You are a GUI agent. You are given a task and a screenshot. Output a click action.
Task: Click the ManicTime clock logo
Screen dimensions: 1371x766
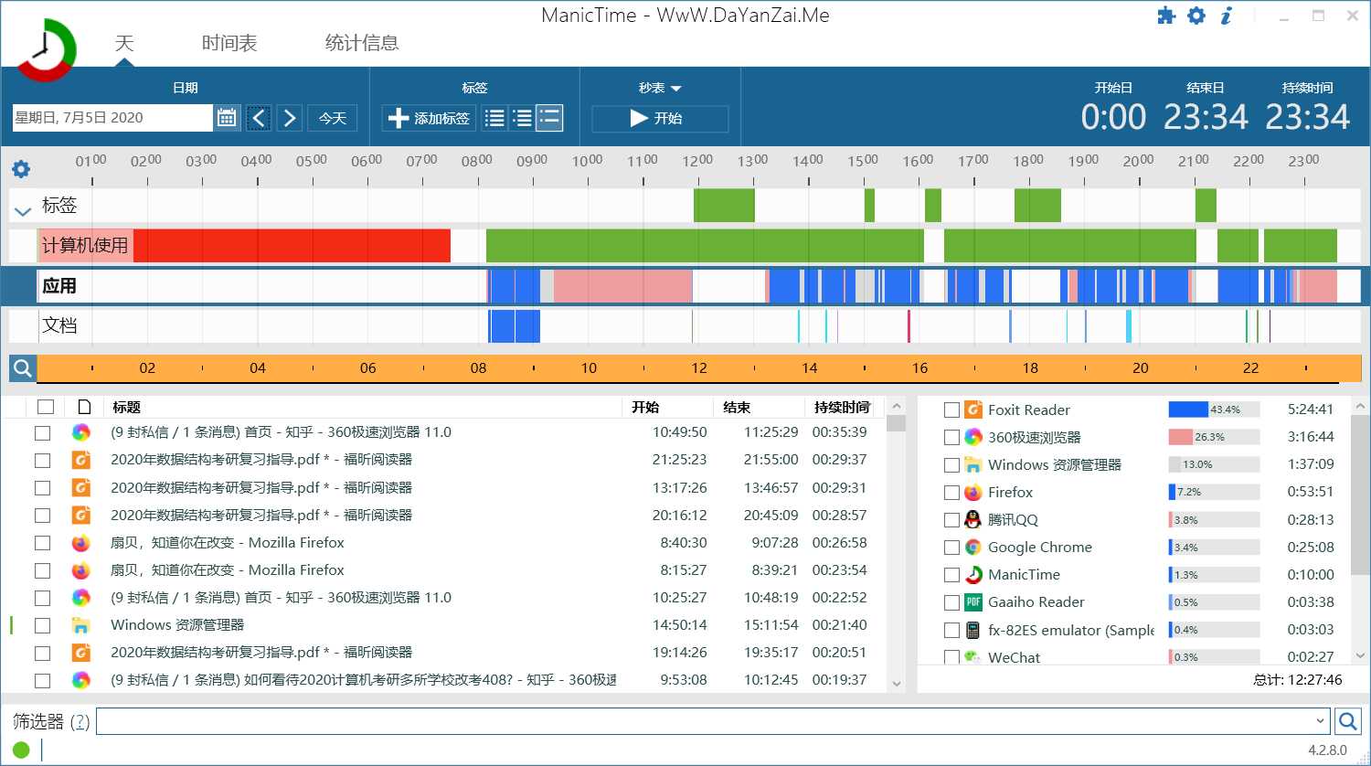click(47, 48)
